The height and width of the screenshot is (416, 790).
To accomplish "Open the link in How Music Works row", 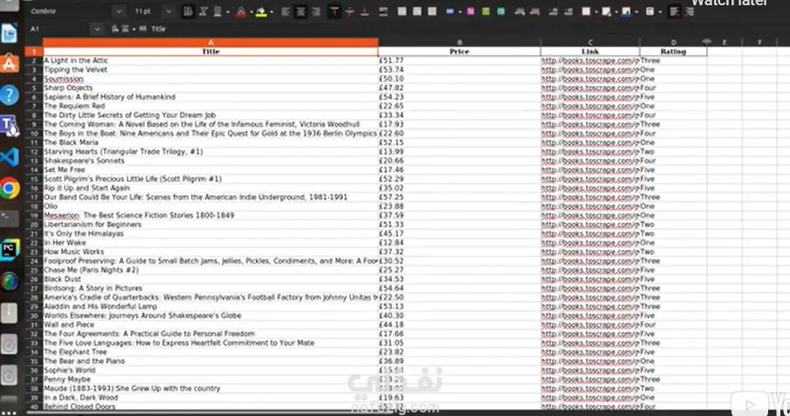I will (x=590, y=252).
